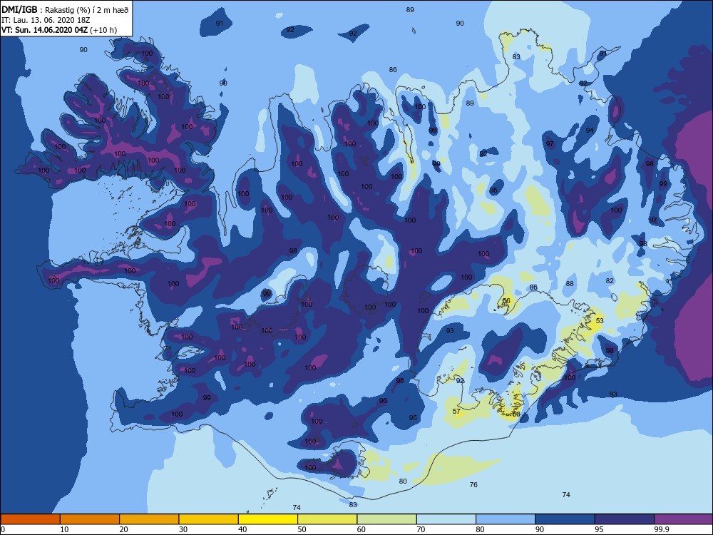Click the 60 humidity value on the map

[x=516, y=414]
